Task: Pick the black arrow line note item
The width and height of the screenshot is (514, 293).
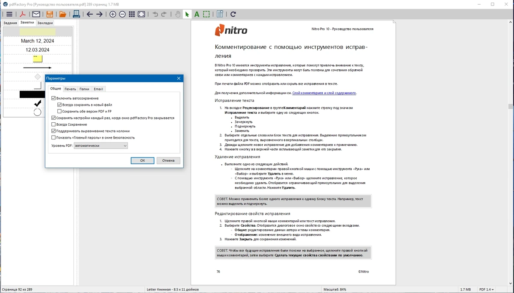Action: pyautogui.click(x=38, y=68)
